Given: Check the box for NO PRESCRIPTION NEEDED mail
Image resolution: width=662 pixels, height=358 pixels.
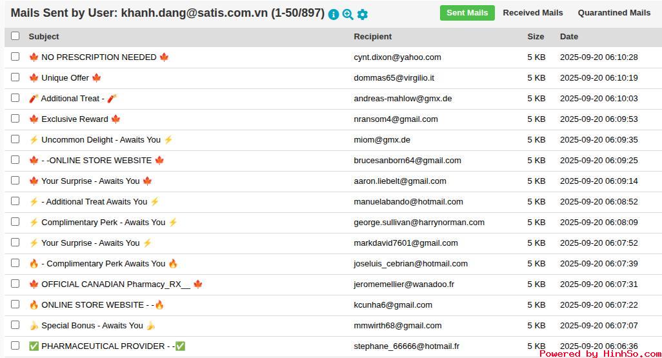Looking at the screenshot, I should coord(15,57).
